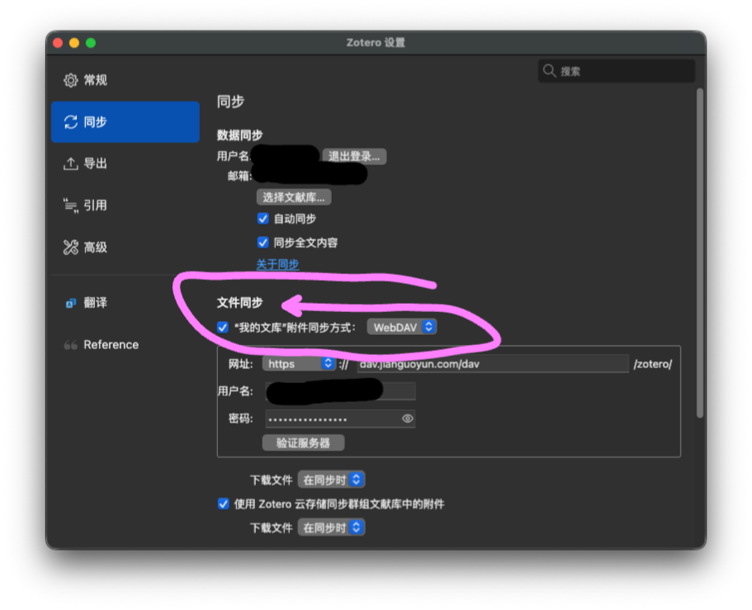Click the sync arrows icon beside 同步
The image size is (752, 610).
[70, 122]
